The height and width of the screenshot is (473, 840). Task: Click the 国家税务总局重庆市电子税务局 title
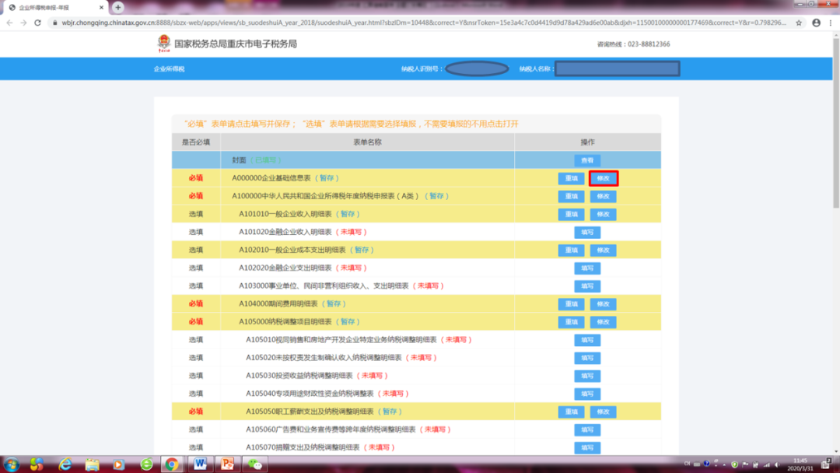click(x=236, y=44)
